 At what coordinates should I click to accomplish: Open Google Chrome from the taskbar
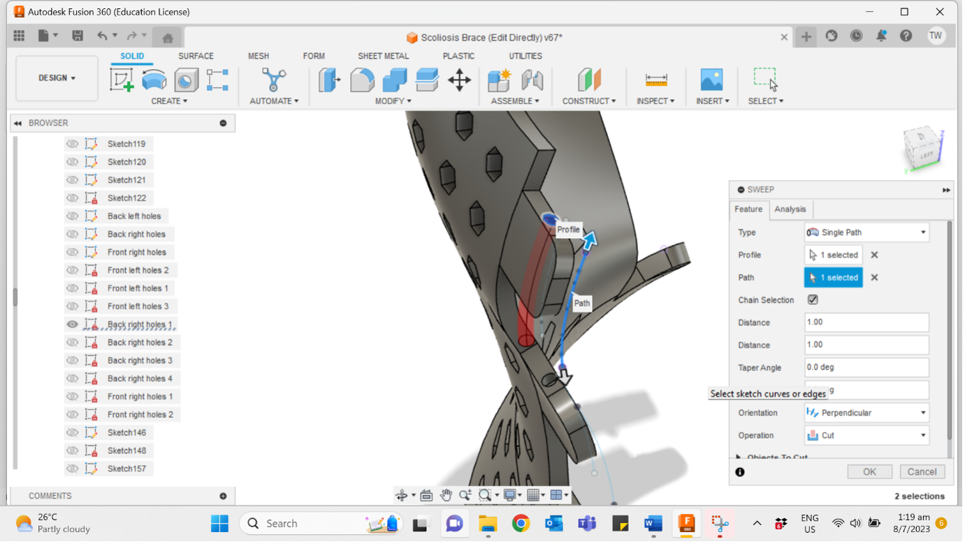pyautogui.click(x=521, y=524)
